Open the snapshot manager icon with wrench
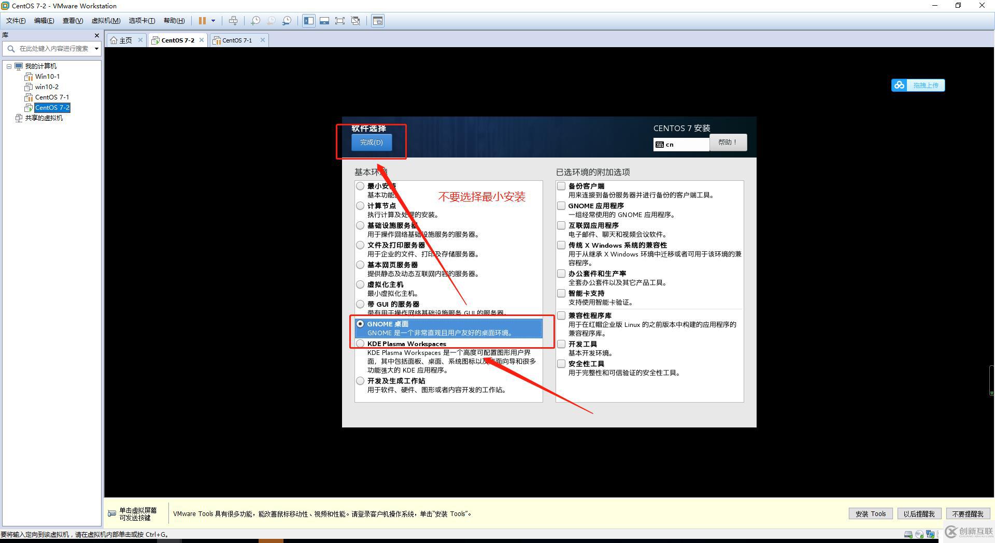 (287, 21)
